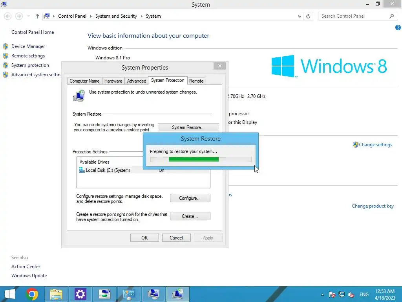Refresh the Control Panel address bar

308,16
